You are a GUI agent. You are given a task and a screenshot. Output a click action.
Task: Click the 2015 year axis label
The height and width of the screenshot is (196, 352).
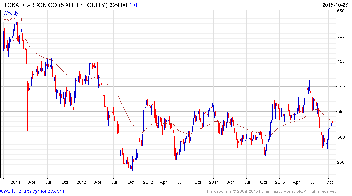280,182
